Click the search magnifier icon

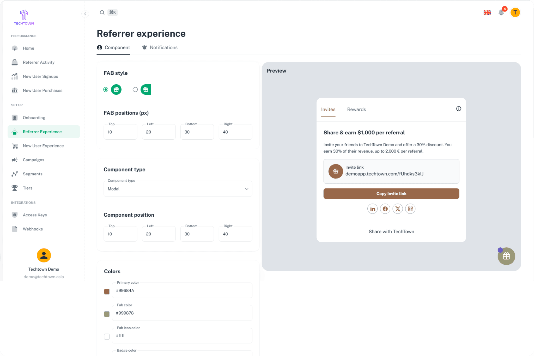coord(102,12)
